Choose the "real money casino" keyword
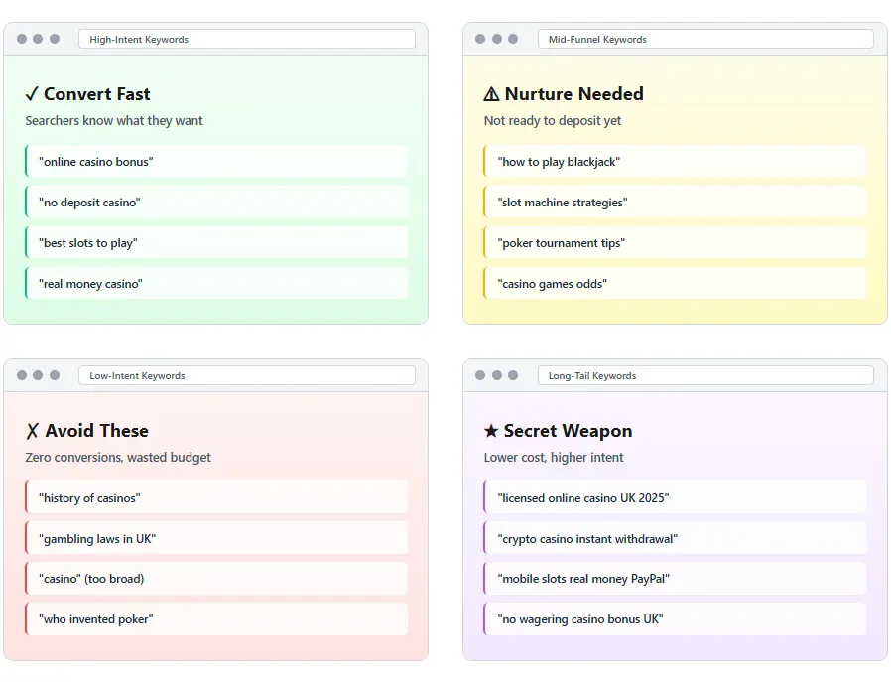 [x=216, y=283]
